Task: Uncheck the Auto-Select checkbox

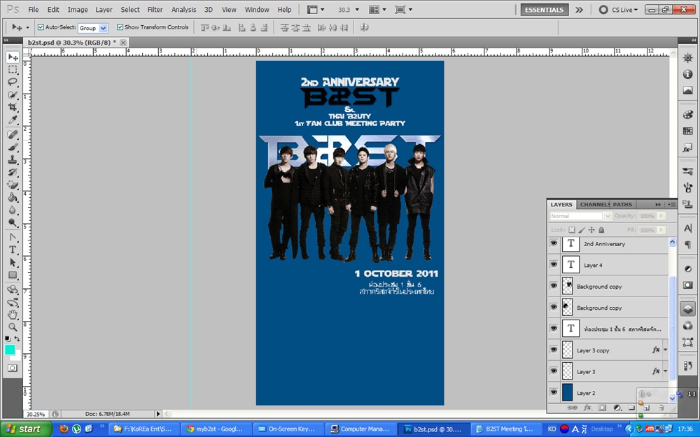Action: pos(41,27)
